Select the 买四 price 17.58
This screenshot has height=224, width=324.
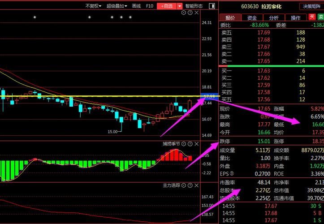tap(264, 92)
